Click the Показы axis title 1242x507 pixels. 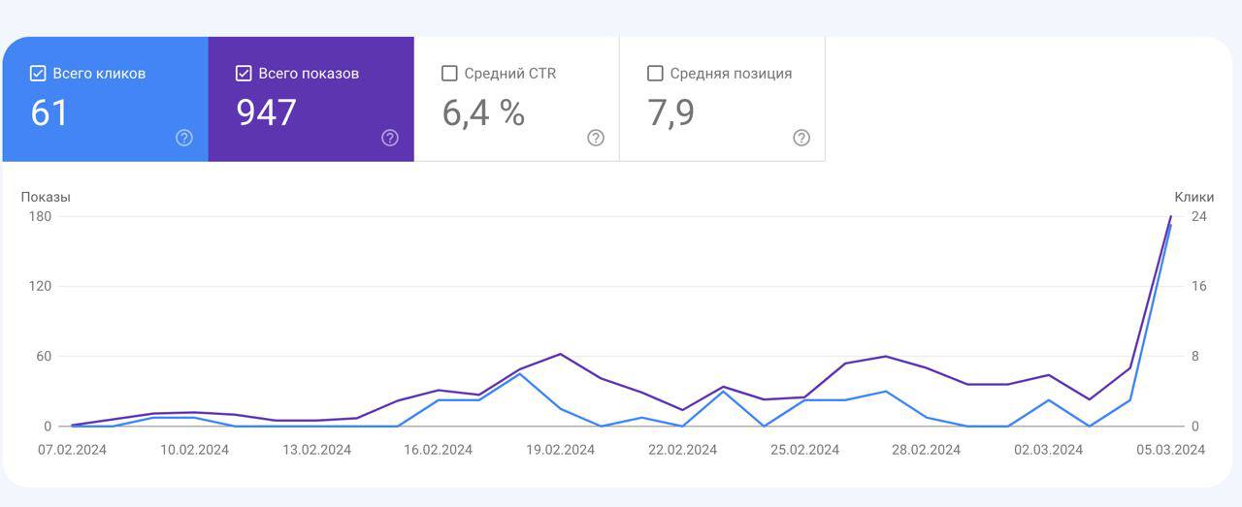pos(46,197)
